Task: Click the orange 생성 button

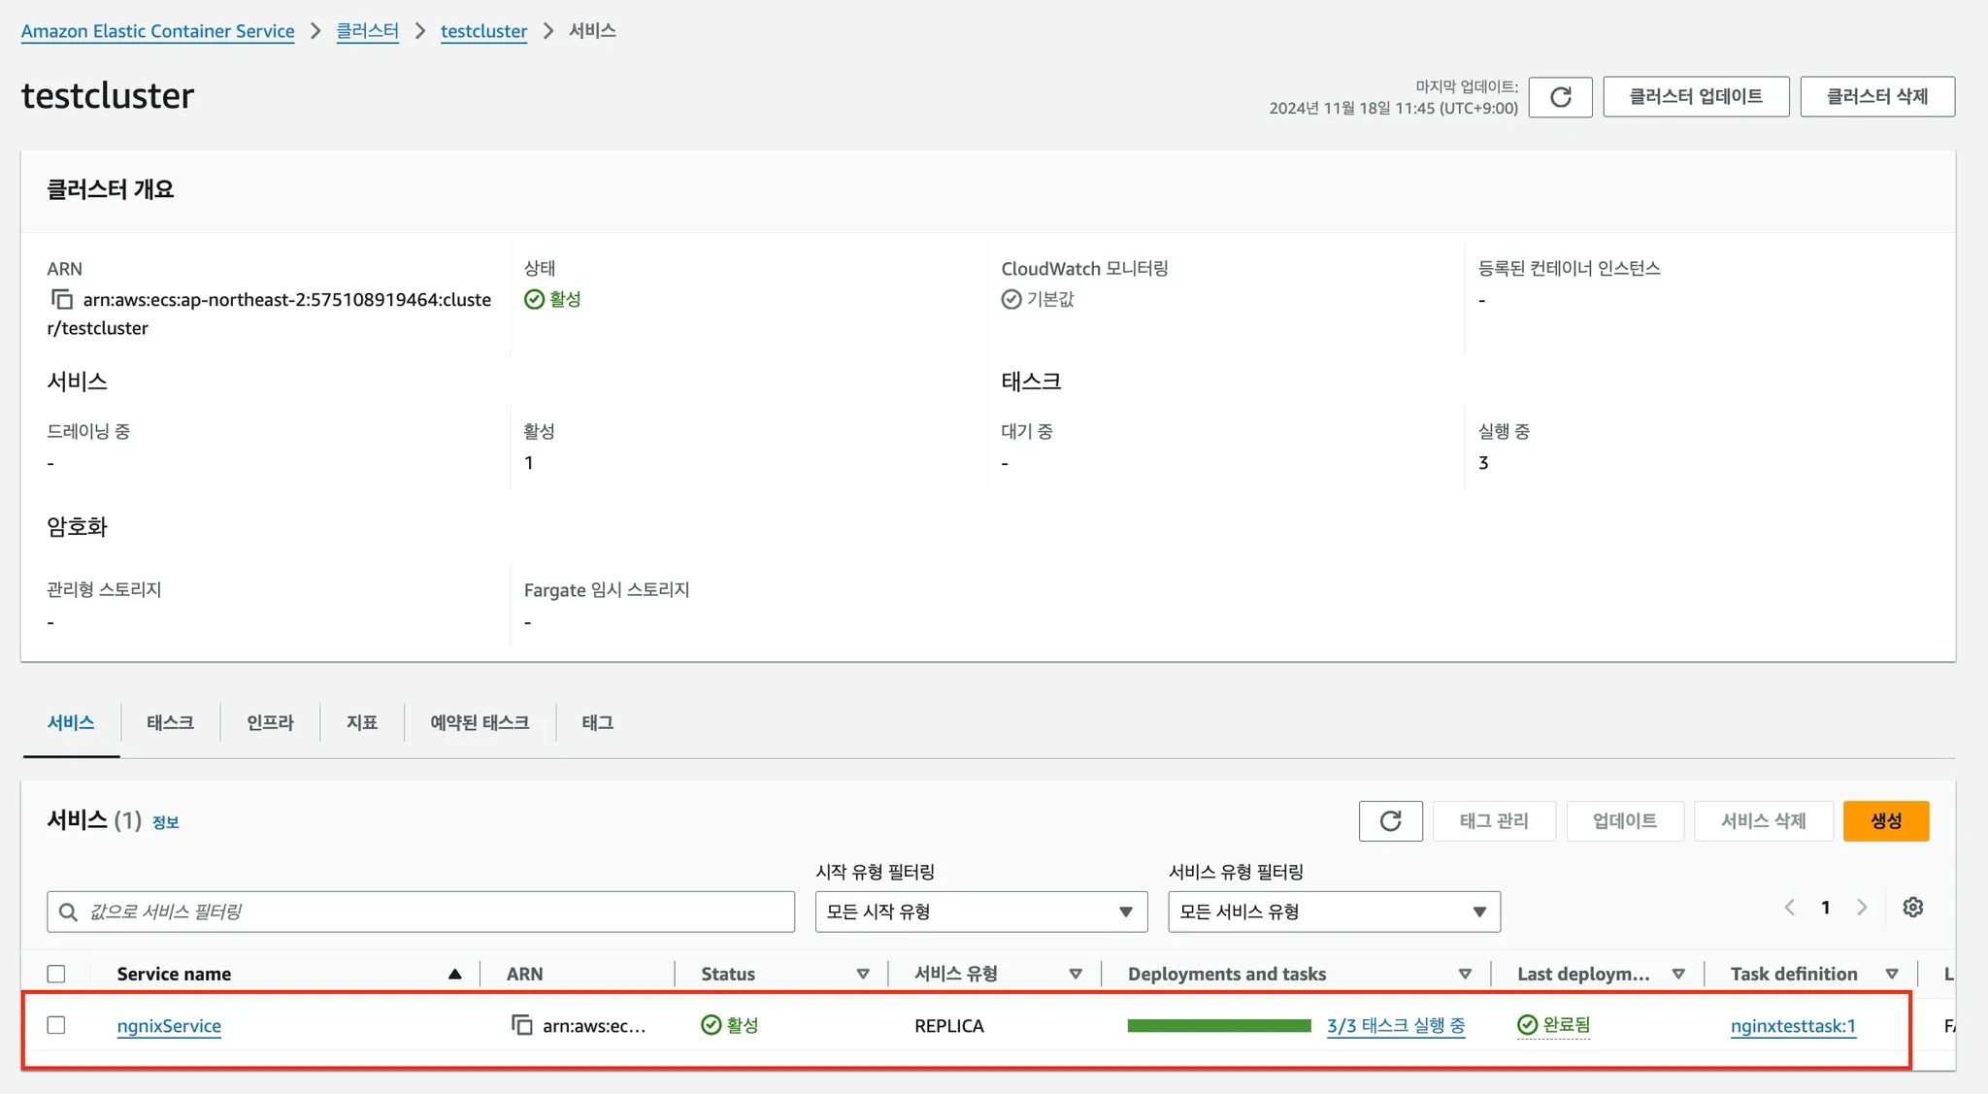Action: pyautogui.click(x=1886, y=821)
